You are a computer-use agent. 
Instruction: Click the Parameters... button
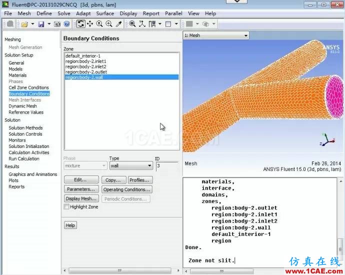(x=81, y=189)
